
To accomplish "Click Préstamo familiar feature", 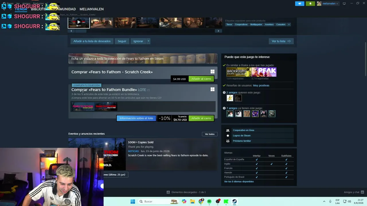I will [x=242, y=141].
